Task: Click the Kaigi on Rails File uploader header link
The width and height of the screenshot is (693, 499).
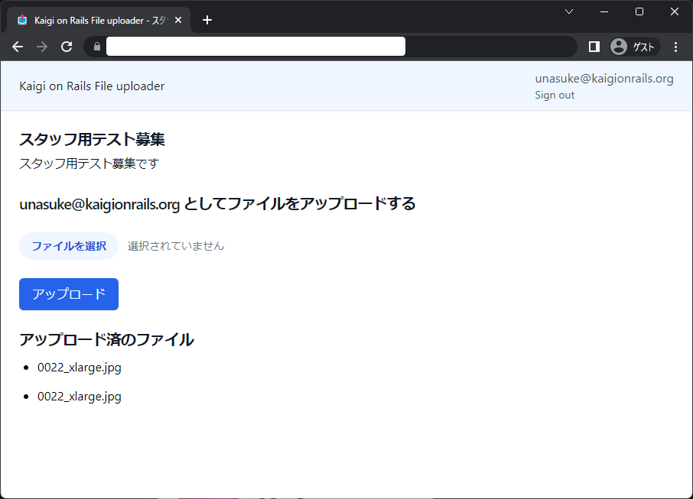Action: point(92,86)
